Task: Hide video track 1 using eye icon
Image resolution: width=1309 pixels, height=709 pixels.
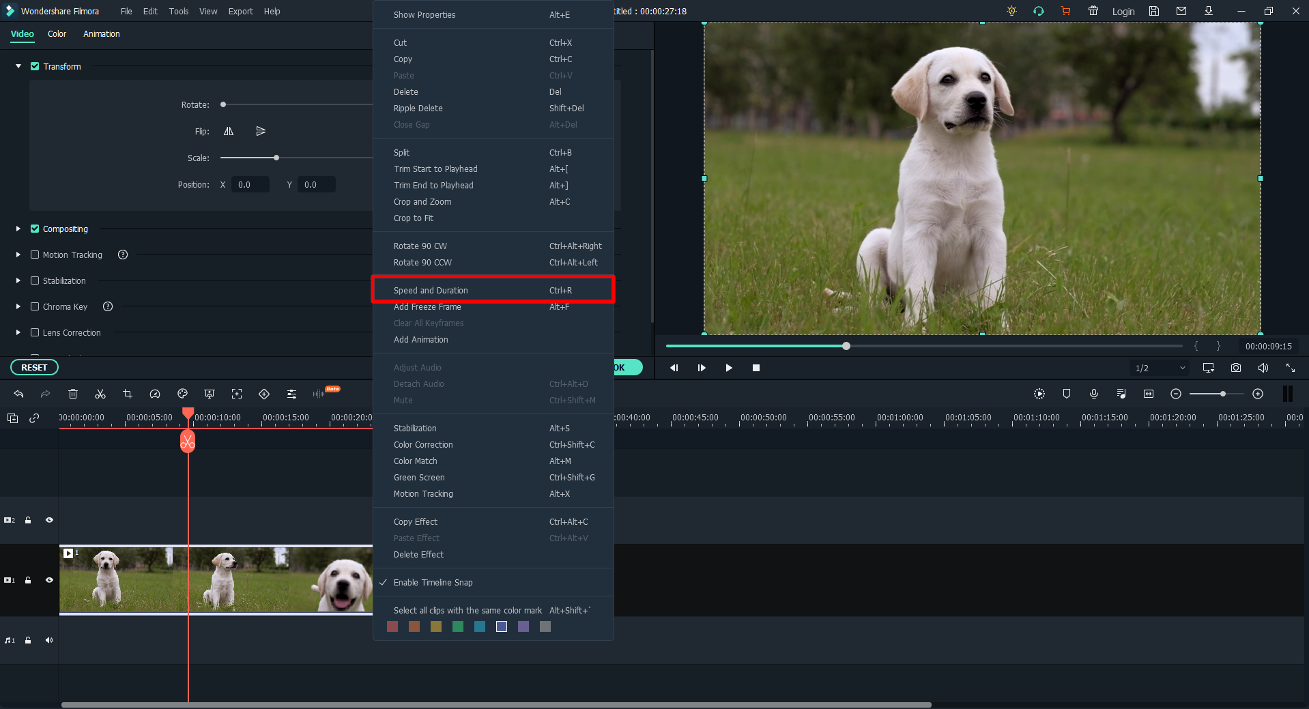Action: 49,580
